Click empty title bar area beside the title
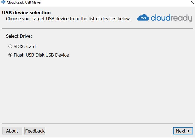The height and width of the screenshot is (138, 195). point(110,2)
